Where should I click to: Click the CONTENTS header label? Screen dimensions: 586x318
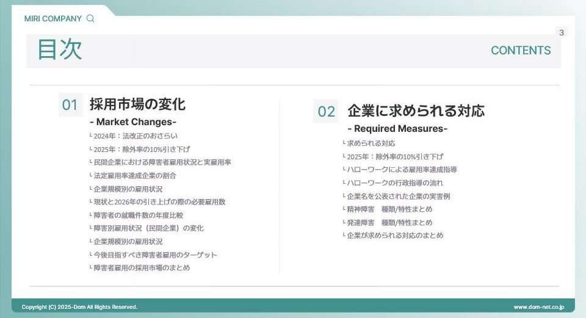(521, 51)
